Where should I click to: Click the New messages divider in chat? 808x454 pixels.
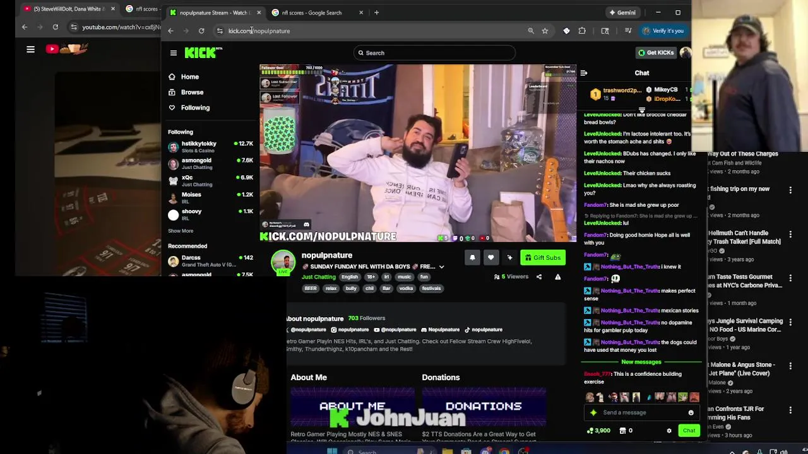click(641, 362)
